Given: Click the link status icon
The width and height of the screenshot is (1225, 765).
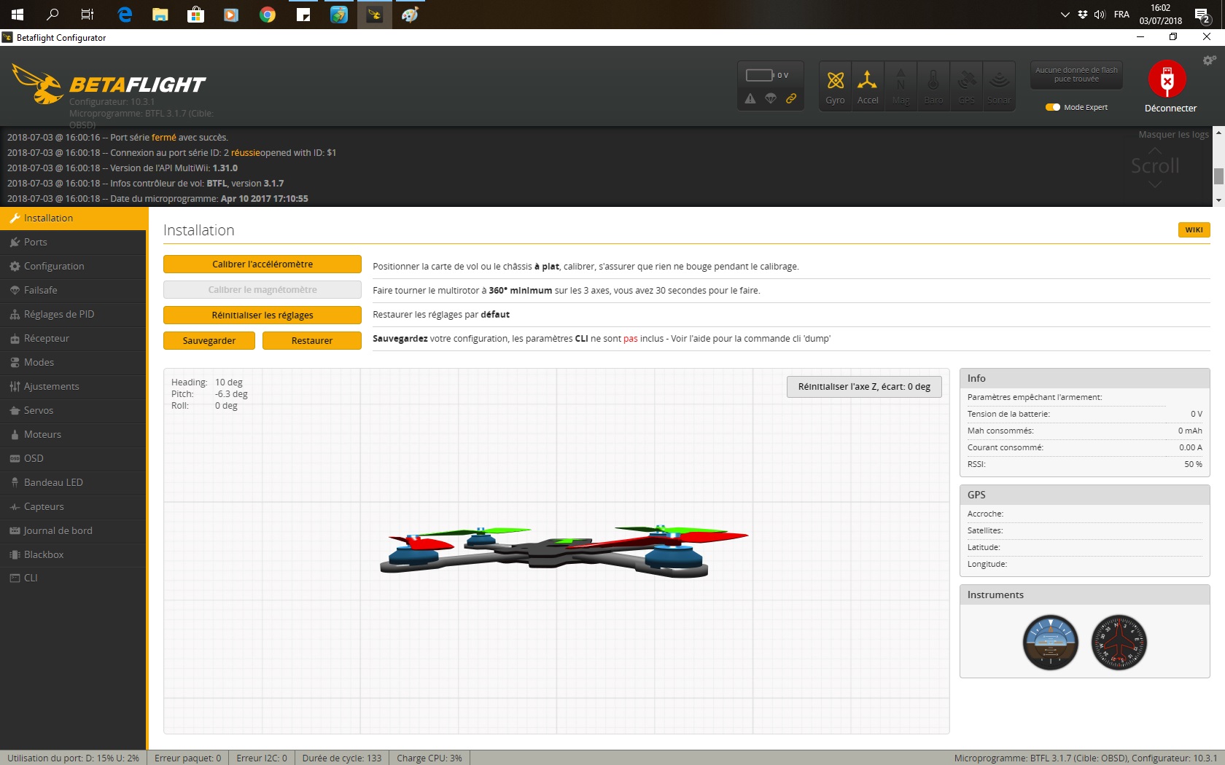Looking at the screenshot, I should point(791,98).
